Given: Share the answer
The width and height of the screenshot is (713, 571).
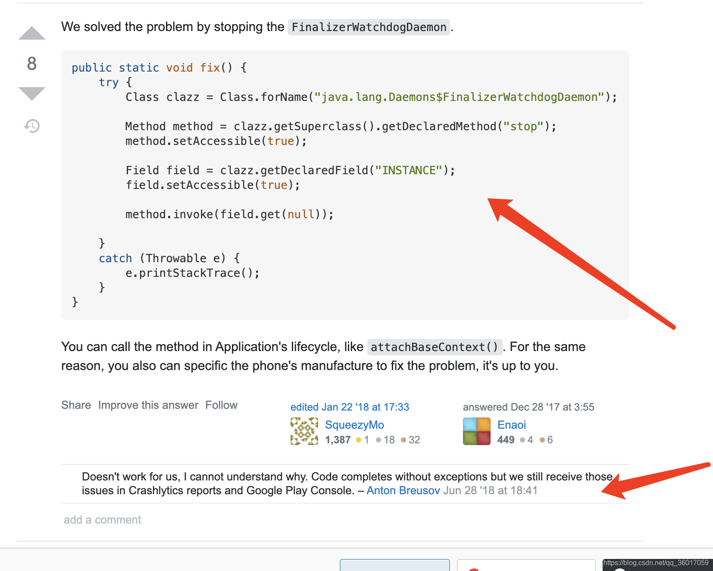Looking at the screenshot, I should pyautogui.click(x=76, y=405).
